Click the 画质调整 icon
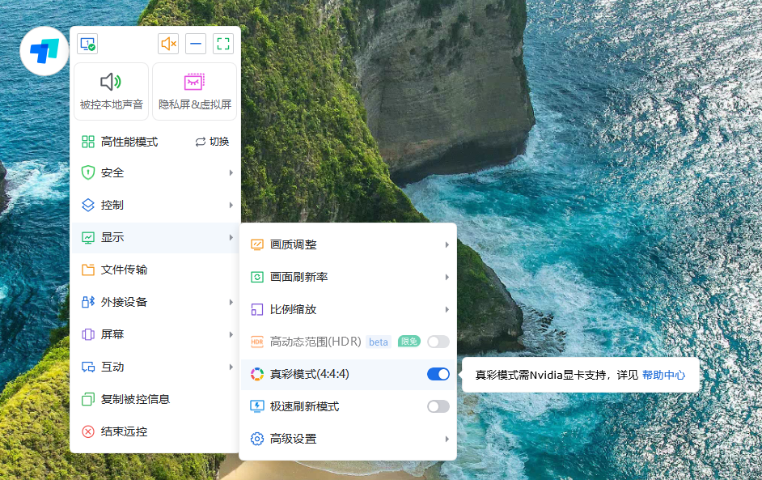The width and height of the screenshot is (762, 480). pyautogui.click(x=257, y=244)
